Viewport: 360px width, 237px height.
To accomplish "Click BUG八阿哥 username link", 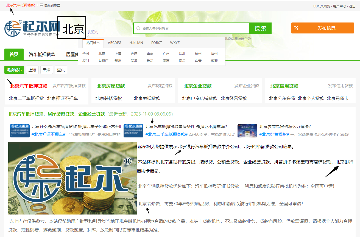I will point(322,6).
